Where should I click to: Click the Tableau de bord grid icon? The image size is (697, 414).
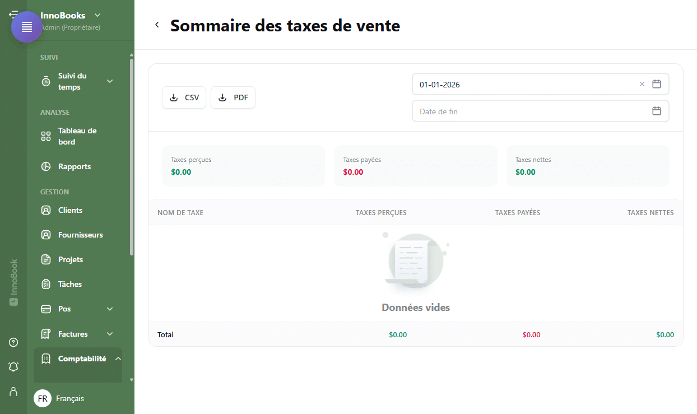(46, 136)
